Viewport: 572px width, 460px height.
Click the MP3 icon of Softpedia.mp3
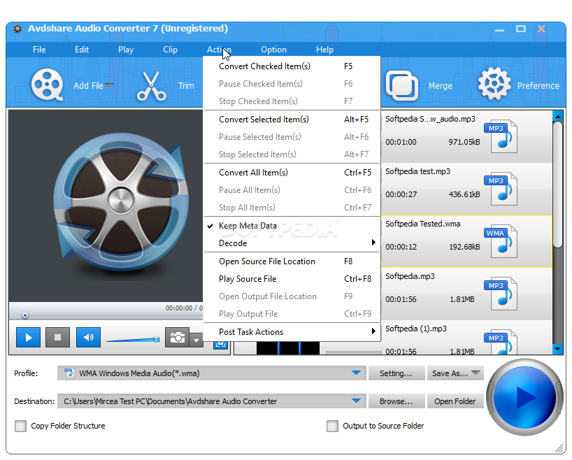tap(501, 294)
